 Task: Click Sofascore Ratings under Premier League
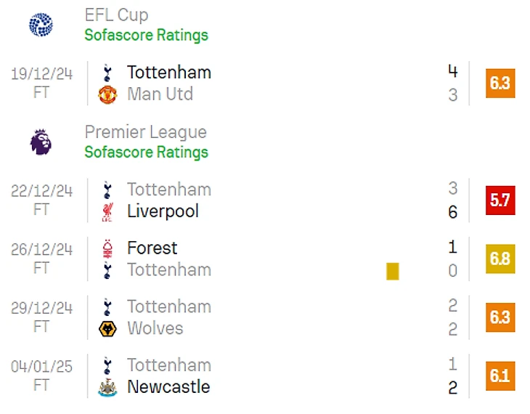point(146,152)
